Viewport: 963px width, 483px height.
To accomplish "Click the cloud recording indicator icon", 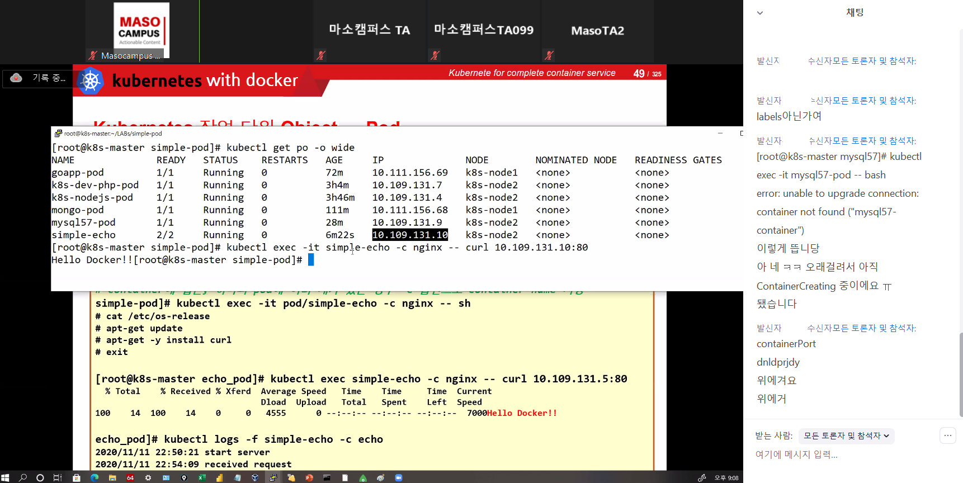I will [16, 78].
